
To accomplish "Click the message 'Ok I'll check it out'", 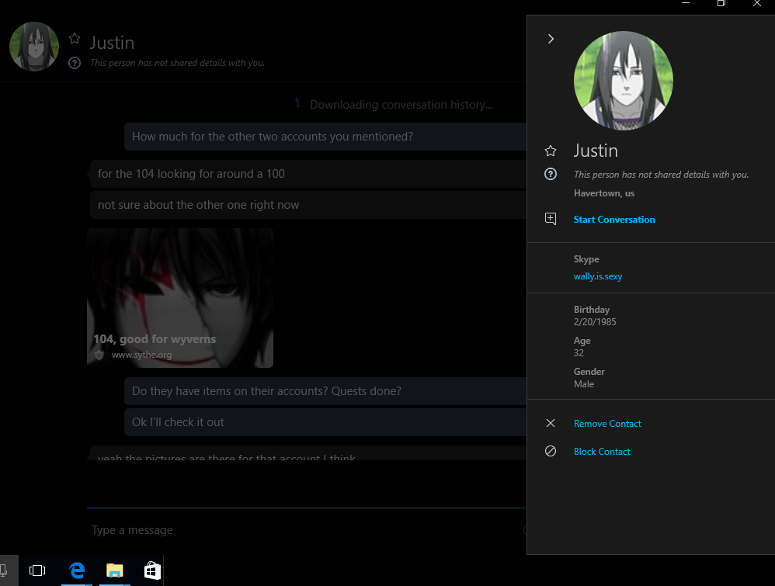I will tap(325, 422).
